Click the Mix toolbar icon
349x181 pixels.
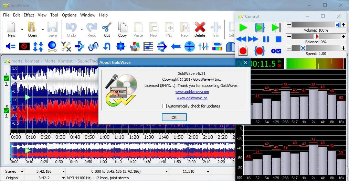169,27
